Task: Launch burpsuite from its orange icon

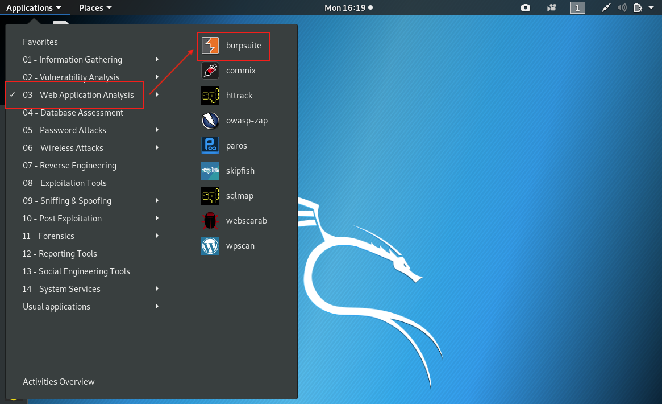Action: pyautogui.click(x=210, y=46)
